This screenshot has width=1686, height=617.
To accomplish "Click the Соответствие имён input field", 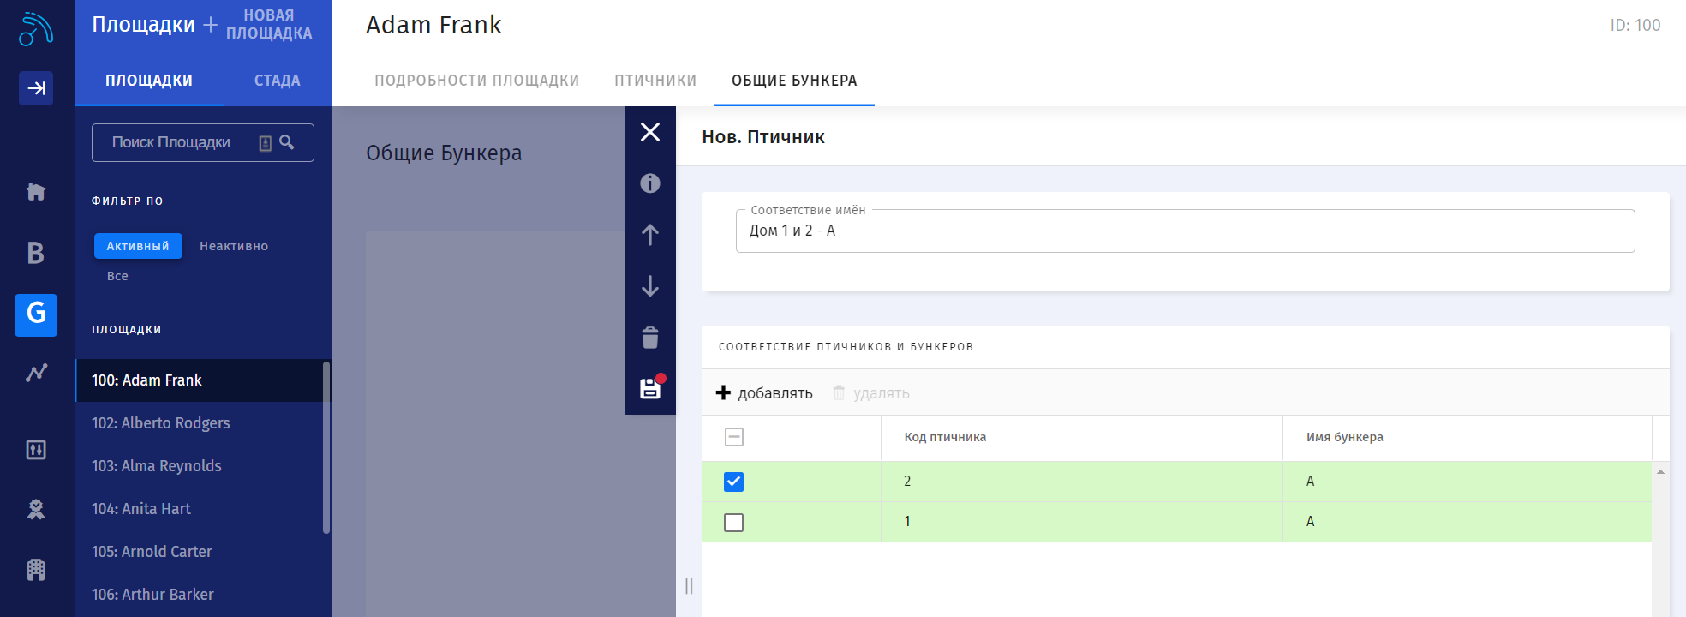I will point(1185,231).
